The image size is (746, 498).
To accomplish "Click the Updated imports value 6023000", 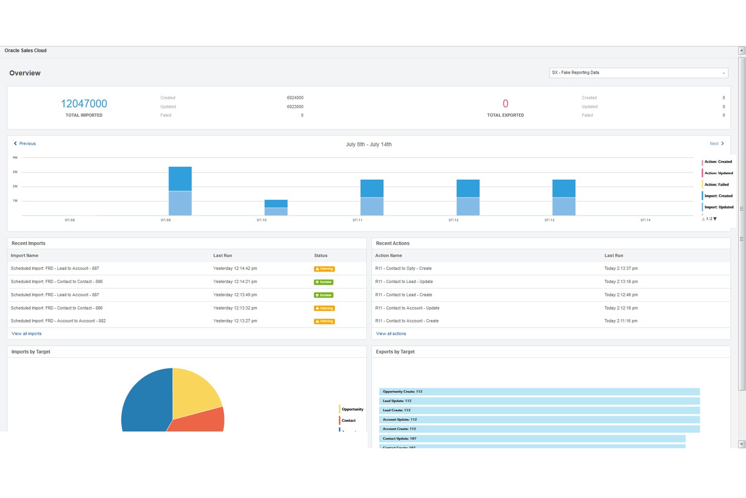I will click(295, 107).
